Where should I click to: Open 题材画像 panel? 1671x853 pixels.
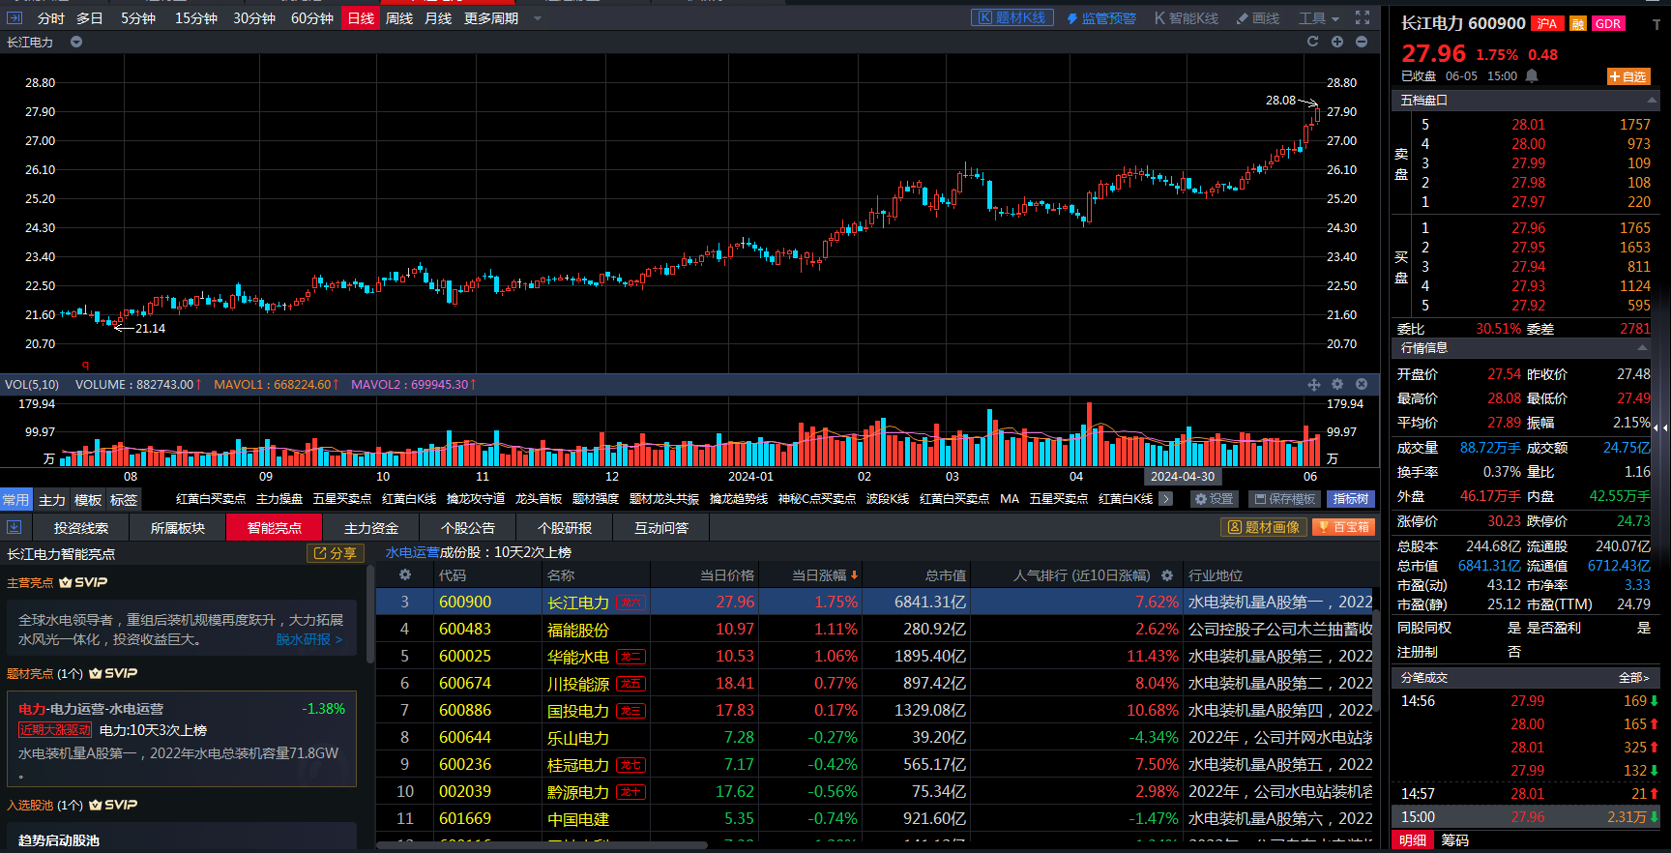[1264, 527]
